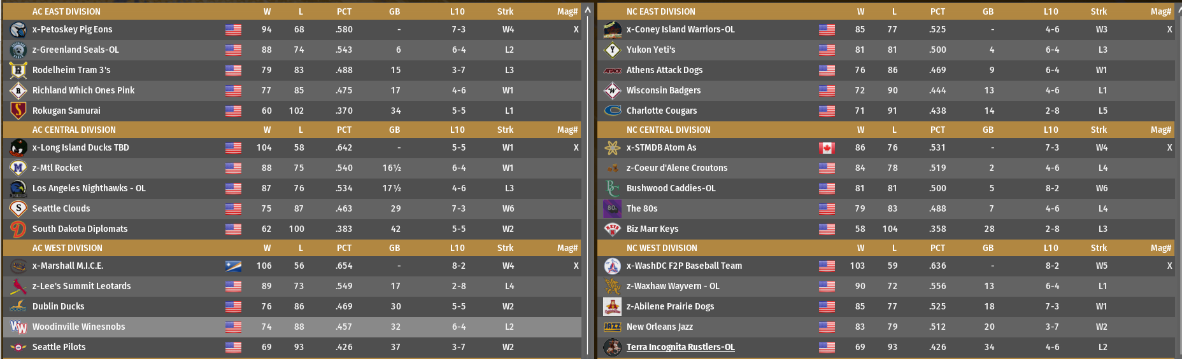The width and height of the screenshot is (1182, 359).
Task: Click the WashDC F2P Baseball Team logo
Action: 612,266
